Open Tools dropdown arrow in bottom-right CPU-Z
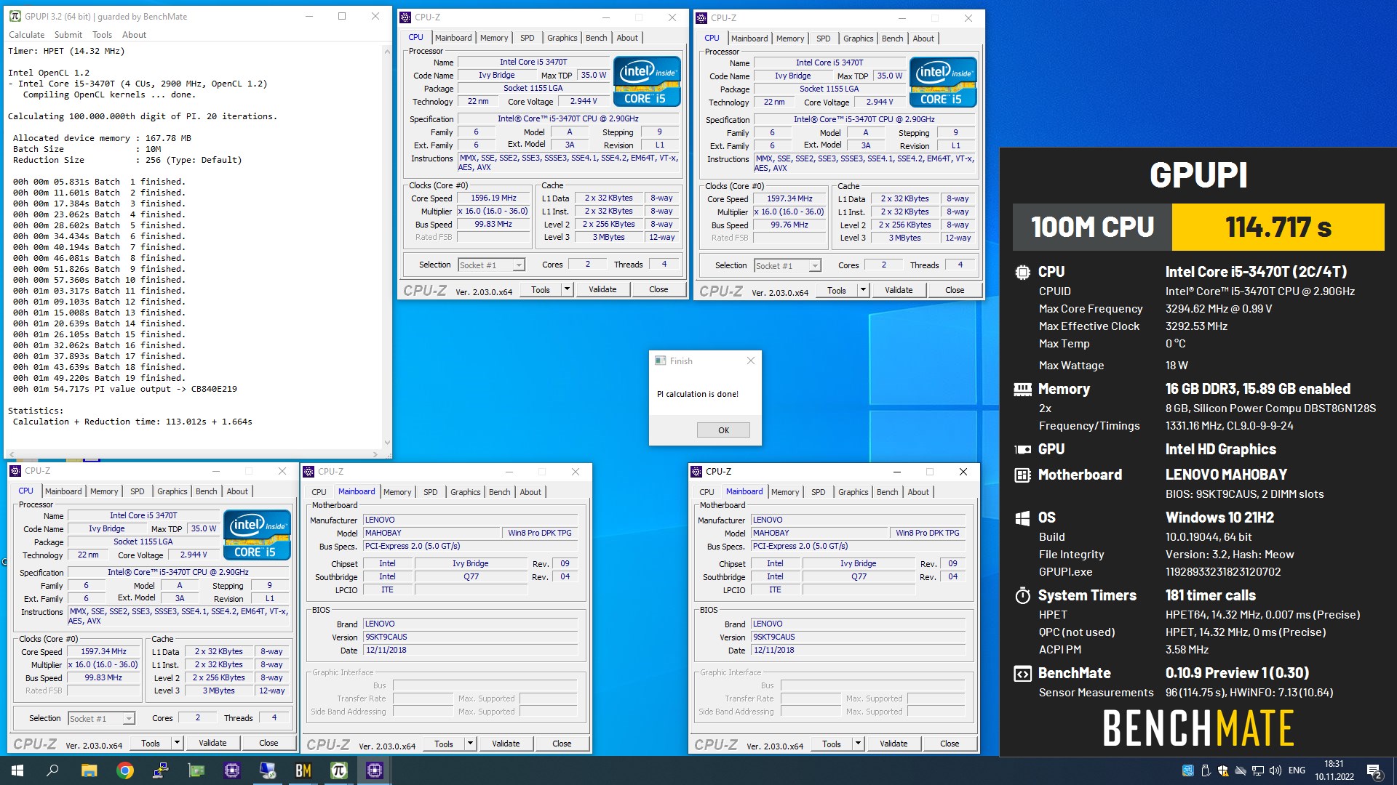 (x=858, y=744)
